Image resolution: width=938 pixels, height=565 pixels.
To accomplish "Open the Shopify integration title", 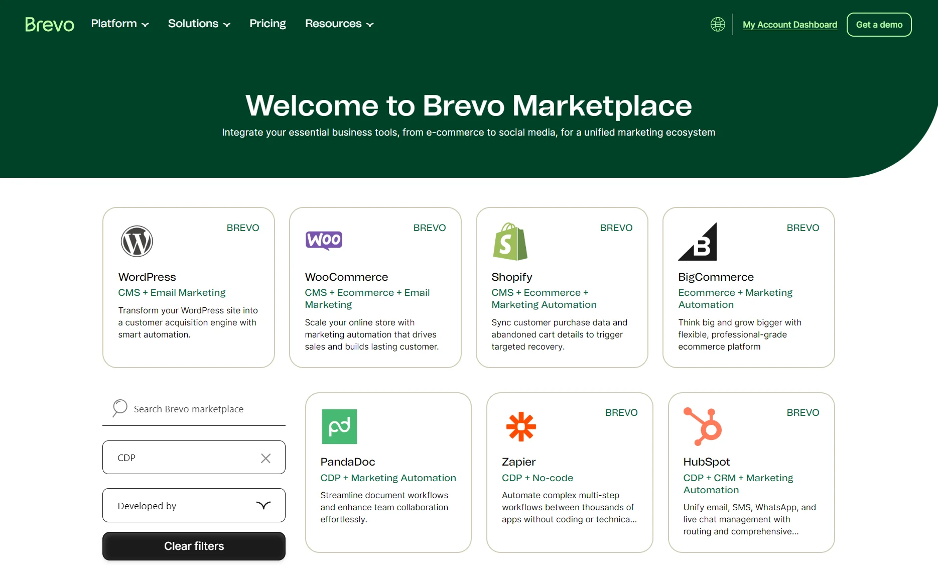I will point(512,277).
